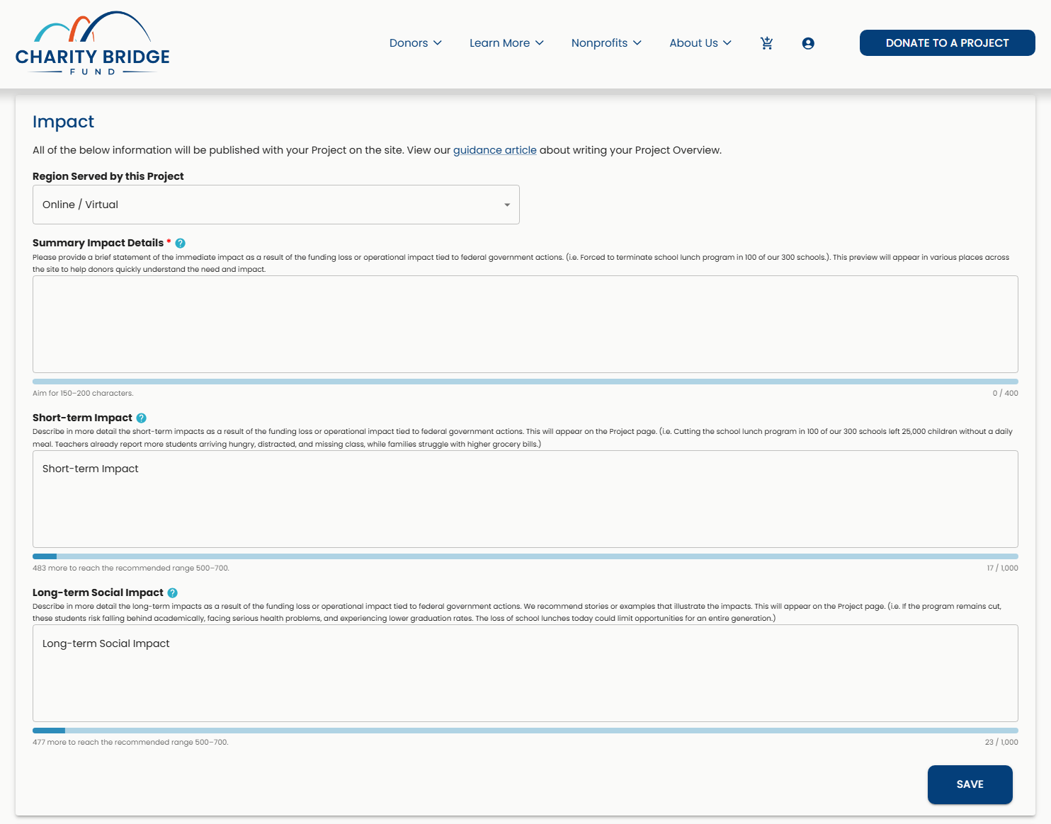
Task: Focus the Summary Impact Details text area
Action: point(525,324)
